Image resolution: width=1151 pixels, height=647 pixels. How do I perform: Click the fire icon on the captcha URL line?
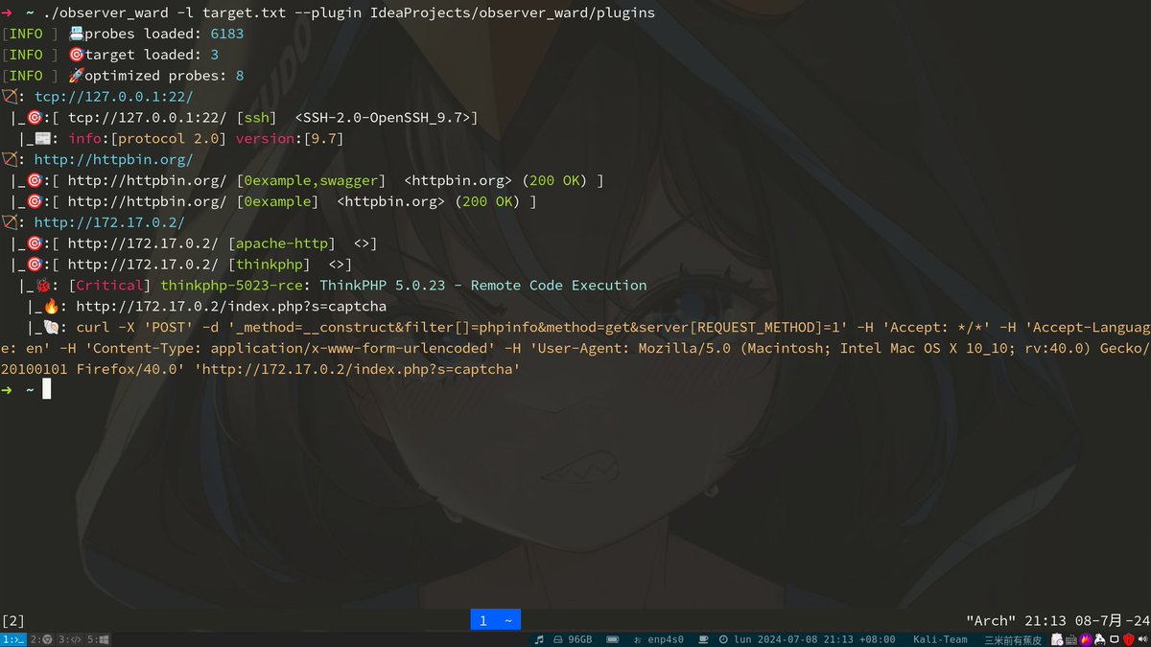[x=52, y=307]
